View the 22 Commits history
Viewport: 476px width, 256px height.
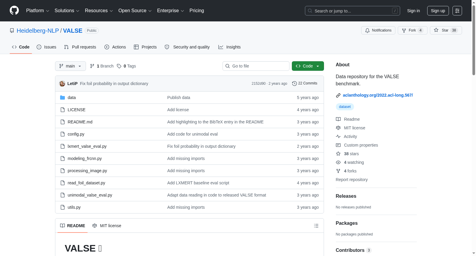305,84
